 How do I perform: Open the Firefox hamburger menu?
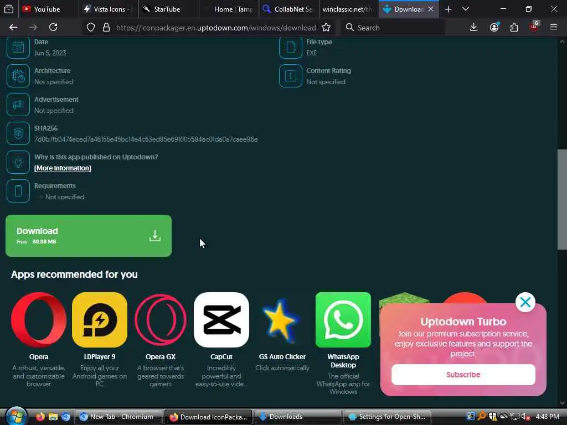554,28
